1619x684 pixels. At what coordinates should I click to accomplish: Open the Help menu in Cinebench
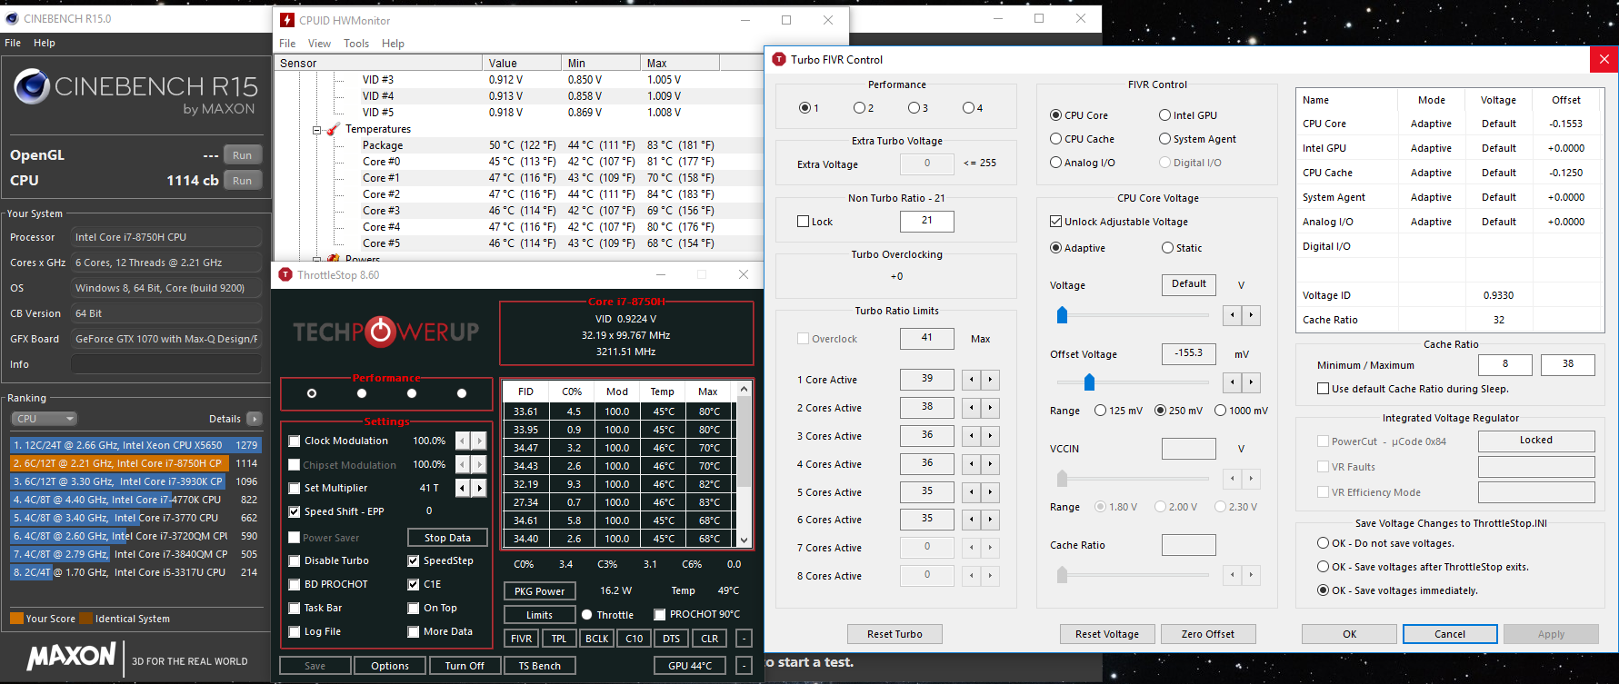(x=45, y=43)
